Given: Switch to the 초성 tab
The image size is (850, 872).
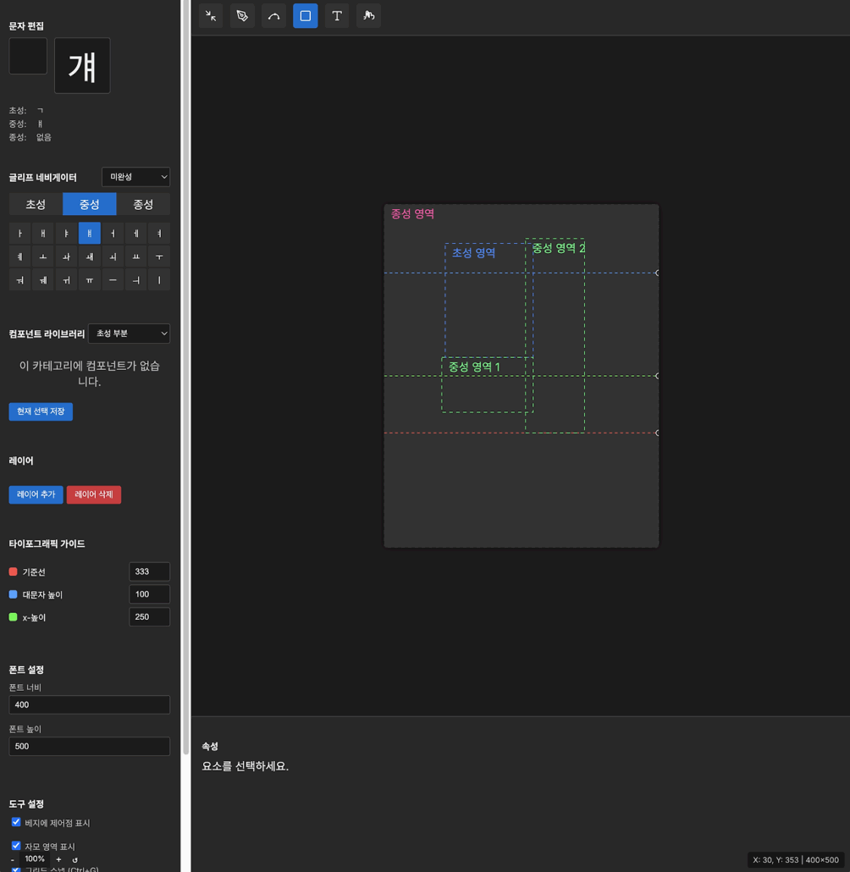Looking at the screenshot, I should 36,204.
